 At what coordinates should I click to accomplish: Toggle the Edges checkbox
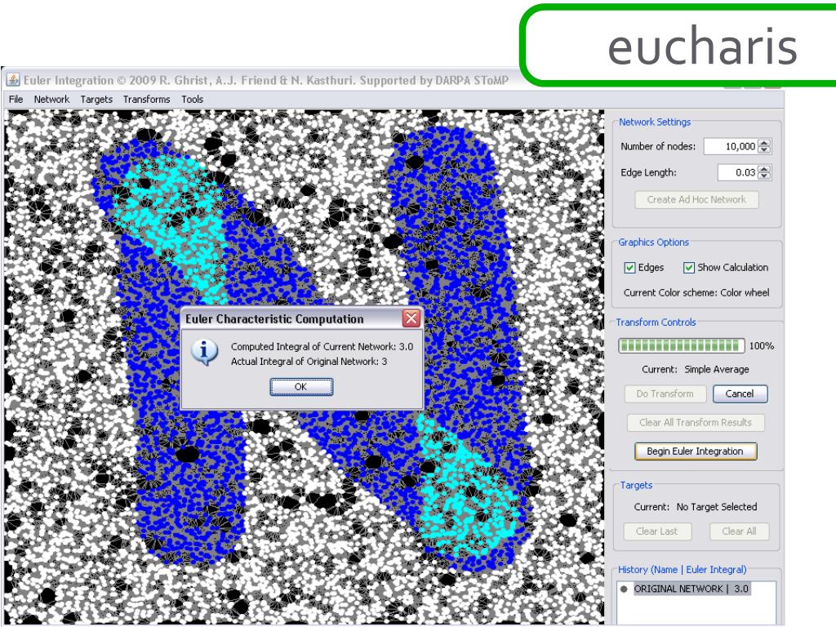click(629, 268)
